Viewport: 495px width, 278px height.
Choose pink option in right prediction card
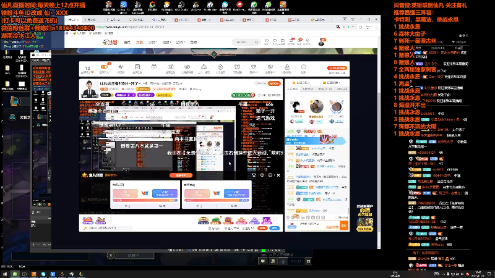[x=197, y=193]
